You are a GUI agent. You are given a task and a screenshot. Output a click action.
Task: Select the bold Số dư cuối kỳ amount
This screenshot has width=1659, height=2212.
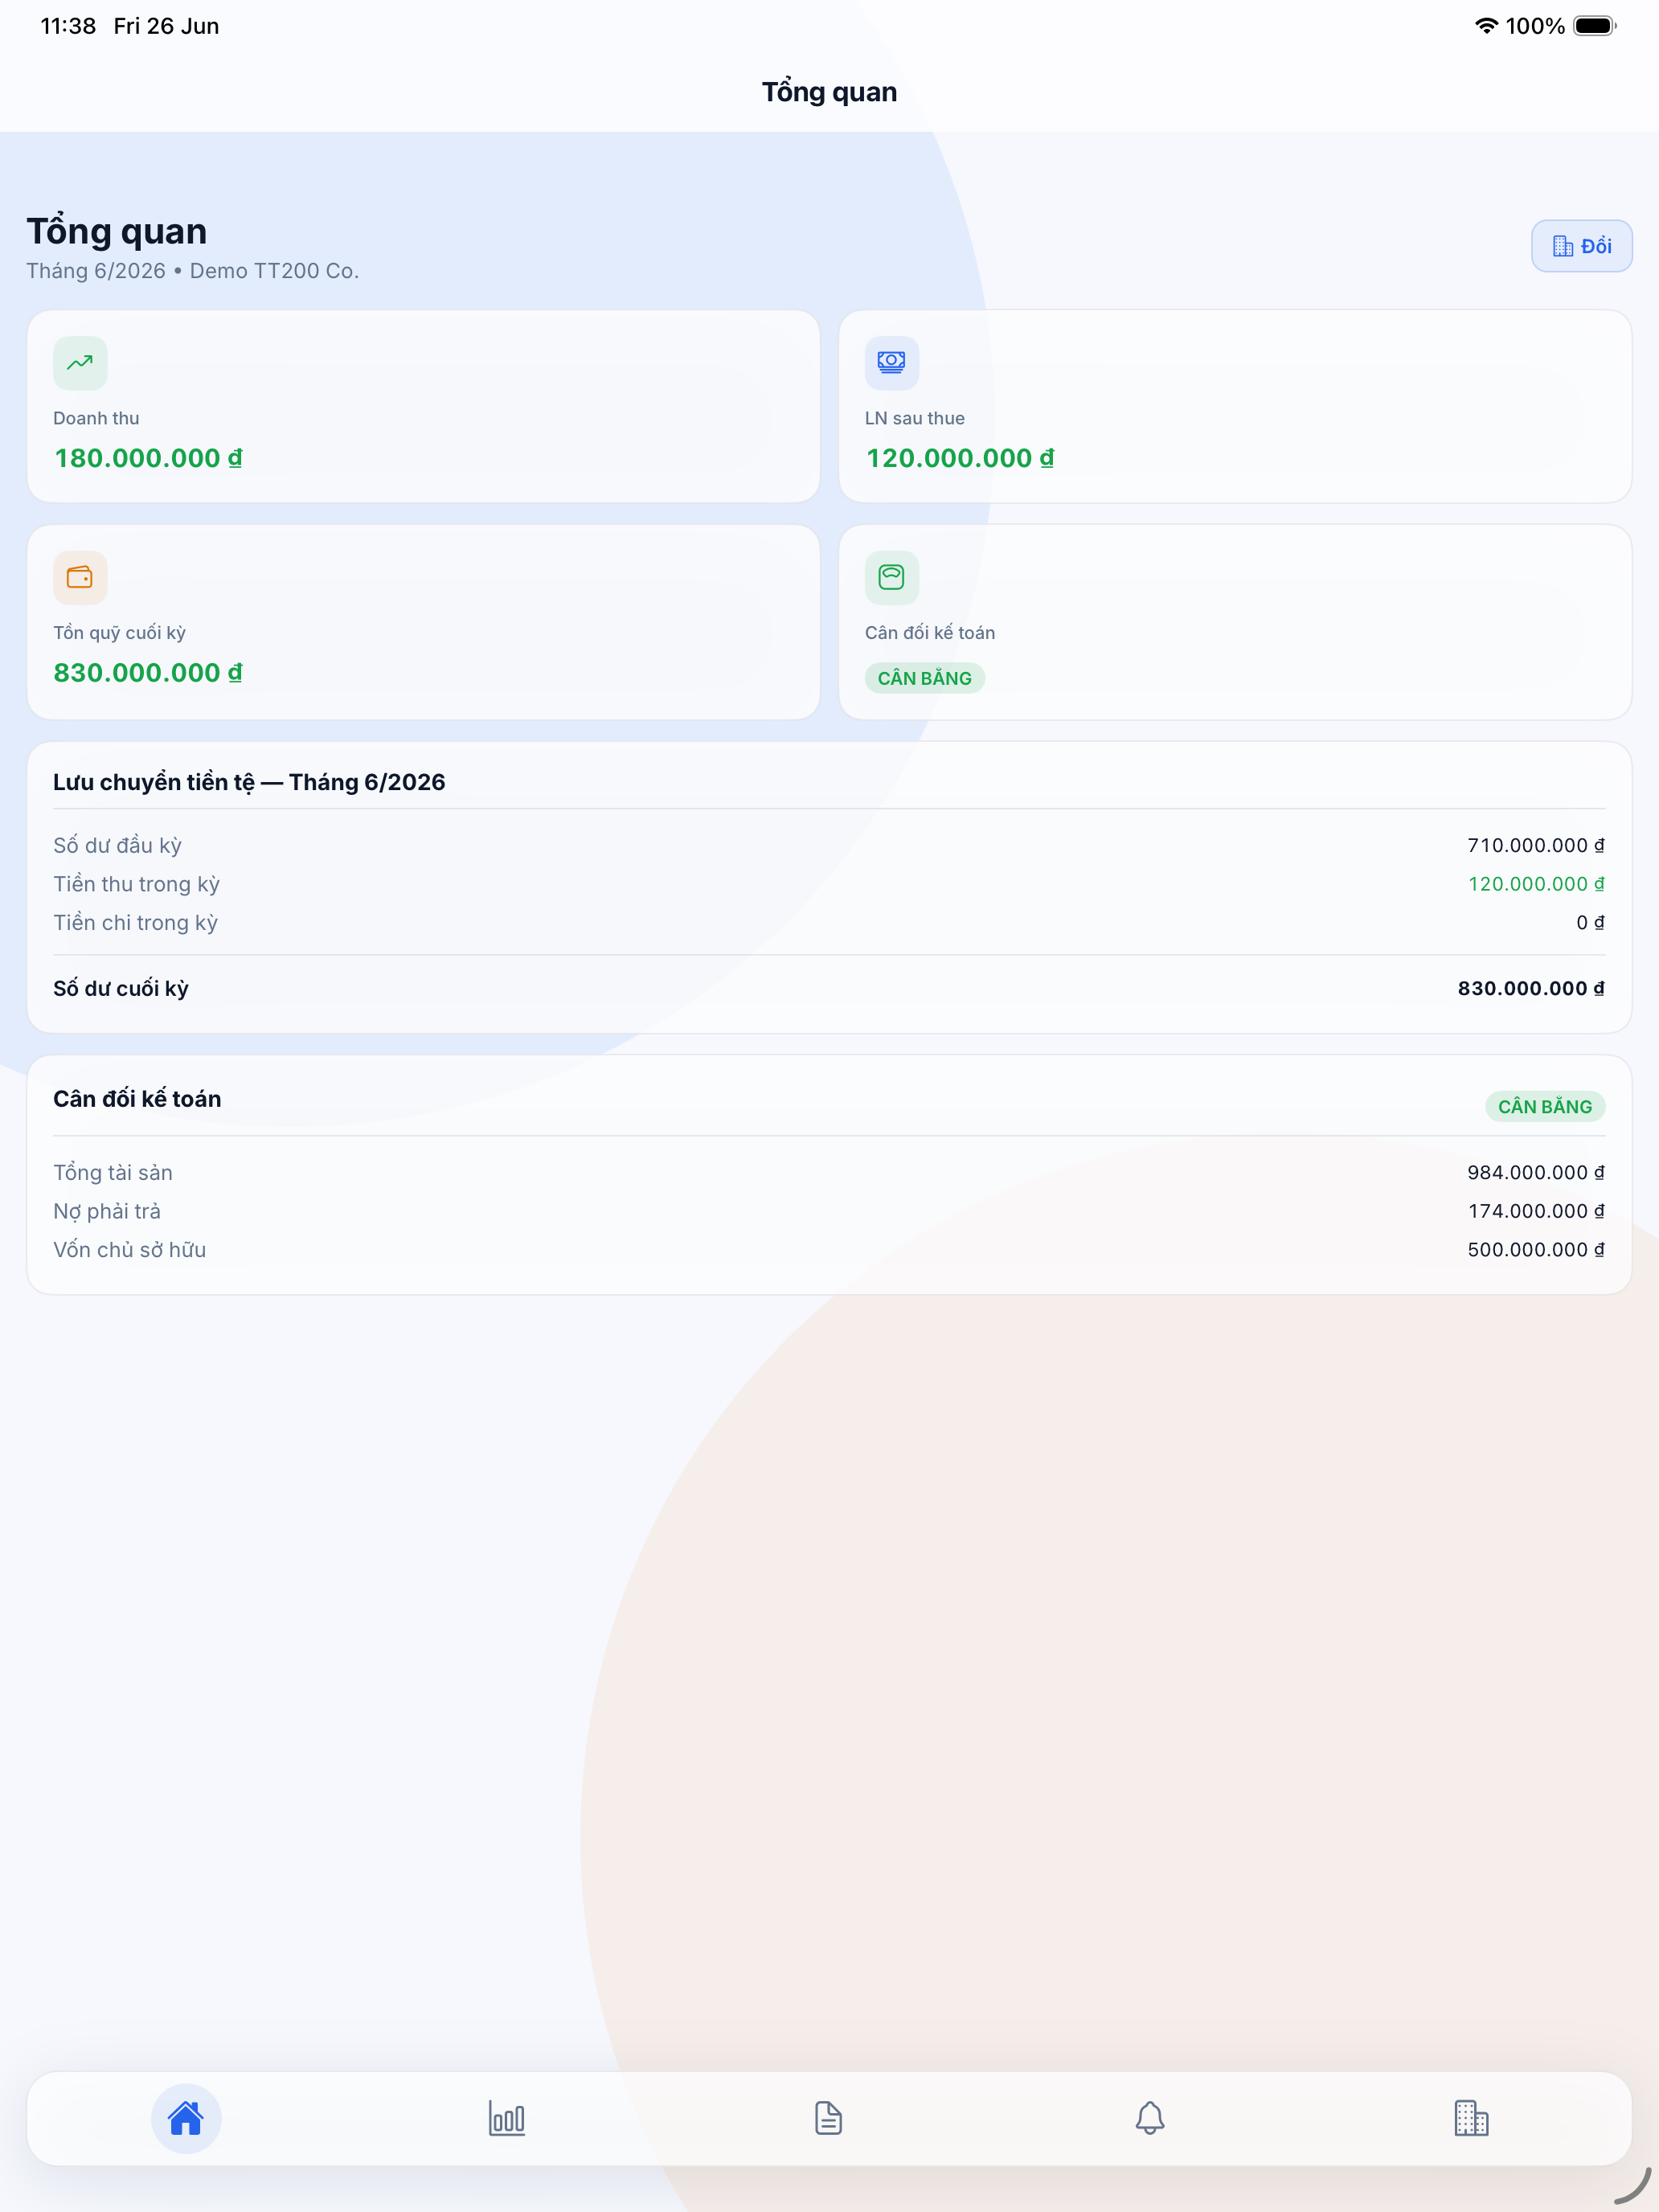tap(1531, 988)
